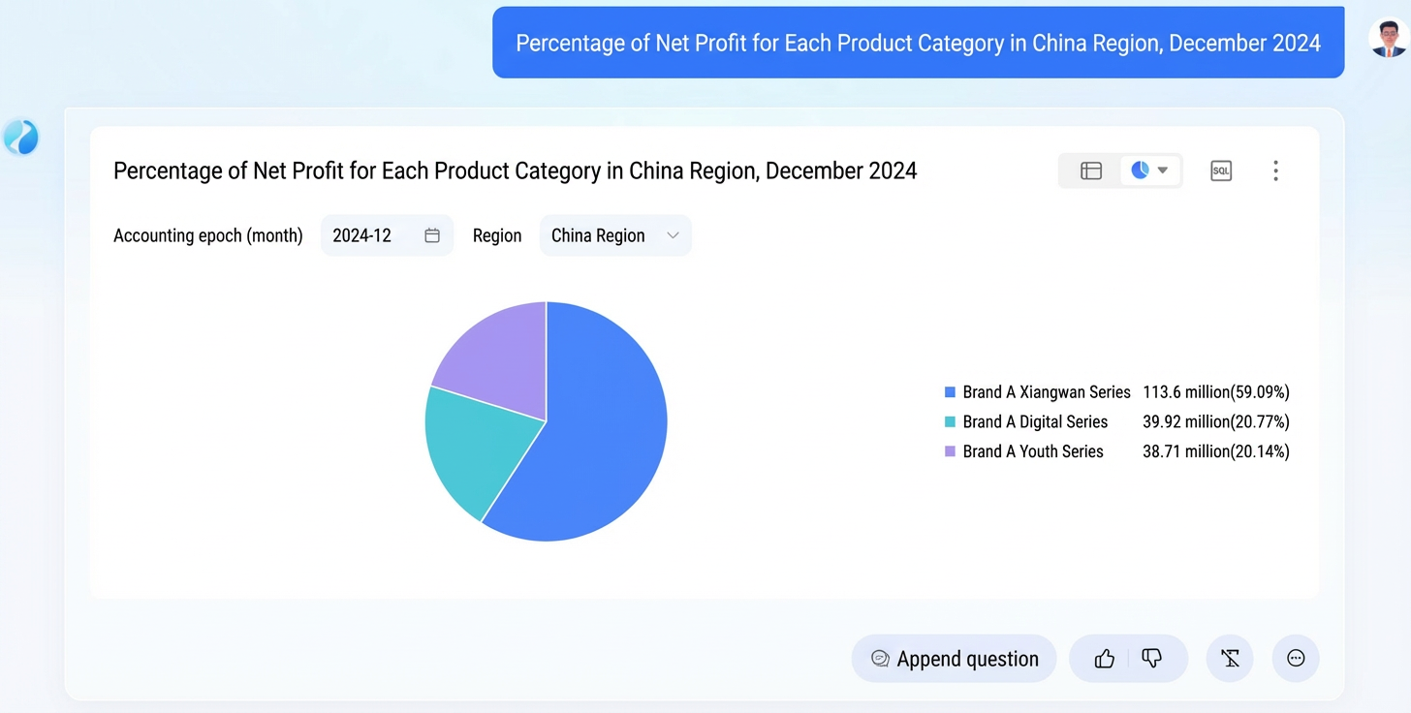Click the clear formatting icon button

[1230, 659]
